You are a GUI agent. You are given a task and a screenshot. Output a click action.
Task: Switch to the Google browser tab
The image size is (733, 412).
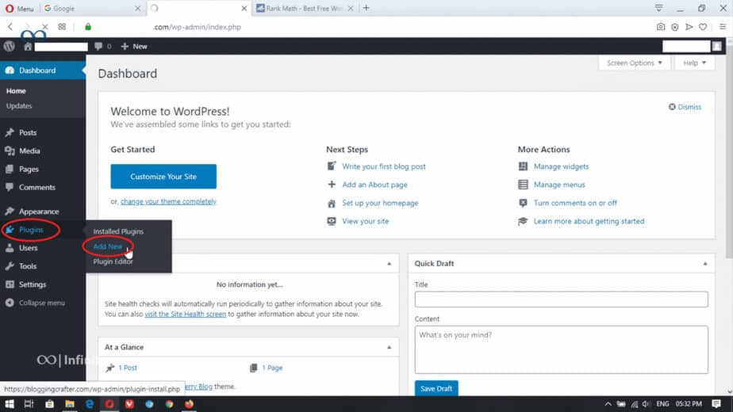click(x=93, y=9)
